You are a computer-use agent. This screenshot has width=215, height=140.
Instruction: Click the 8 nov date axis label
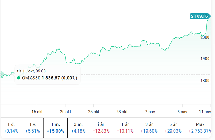tap(182, 112)
